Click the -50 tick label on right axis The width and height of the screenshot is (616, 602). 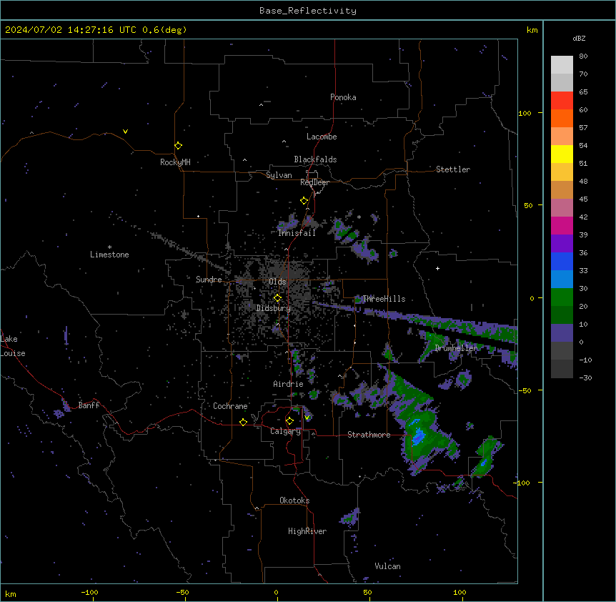pos(525,390)
